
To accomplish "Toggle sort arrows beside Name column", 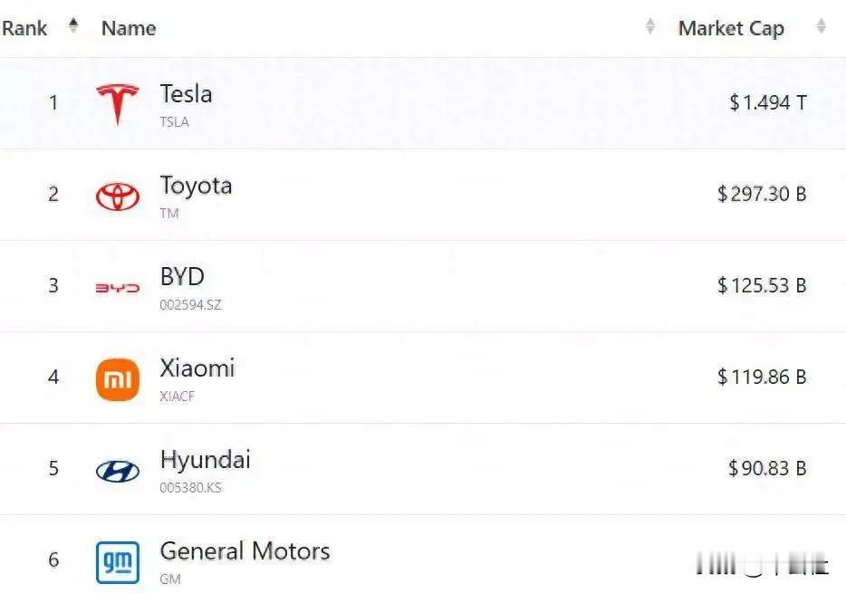I will pos(649,27).
